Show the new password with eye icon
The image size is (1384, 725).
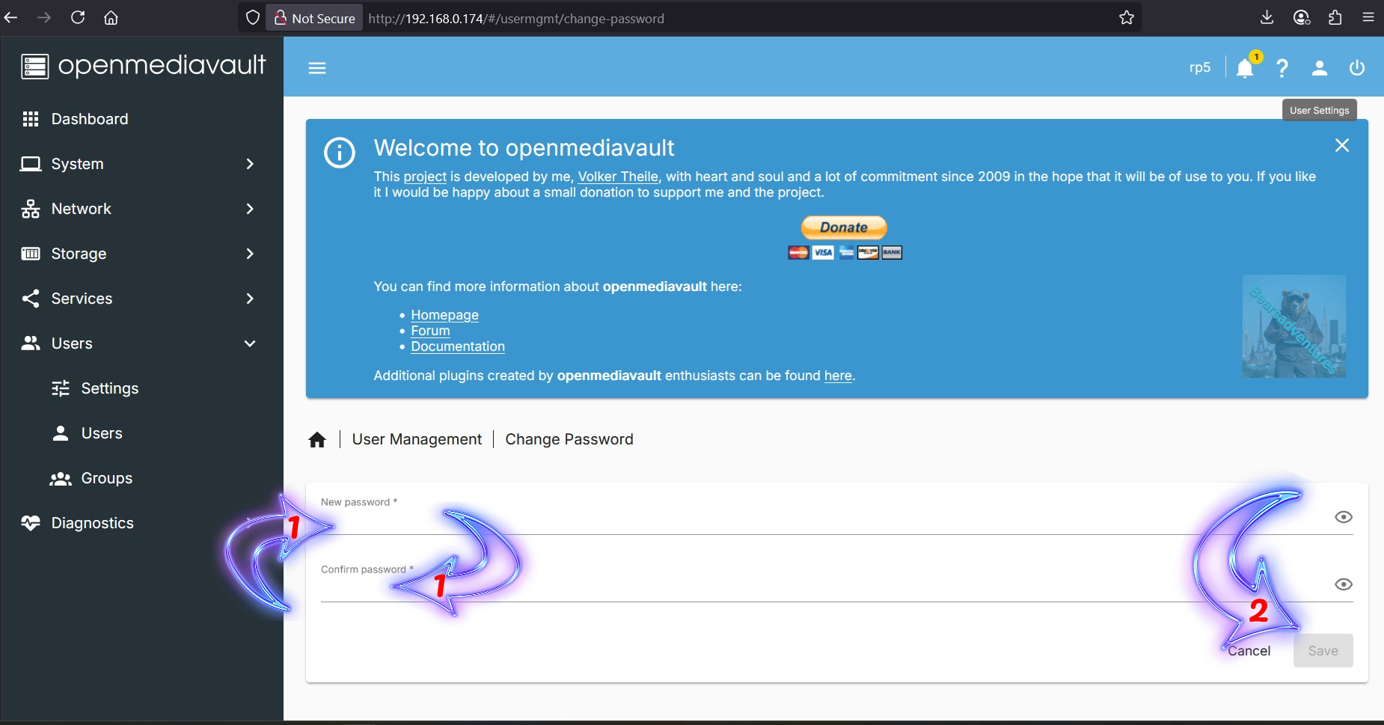[x=1344, y=517]
